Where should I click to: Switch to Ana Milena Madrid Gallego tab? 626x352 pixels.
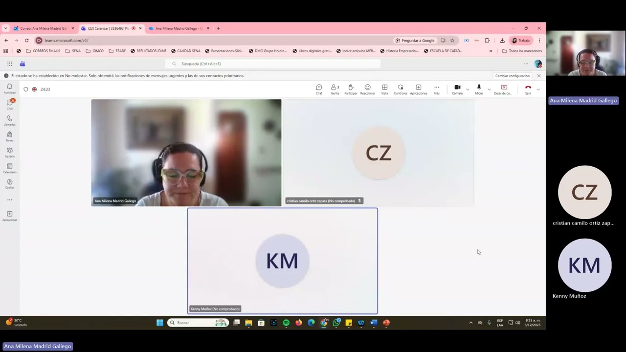[179, 28]
